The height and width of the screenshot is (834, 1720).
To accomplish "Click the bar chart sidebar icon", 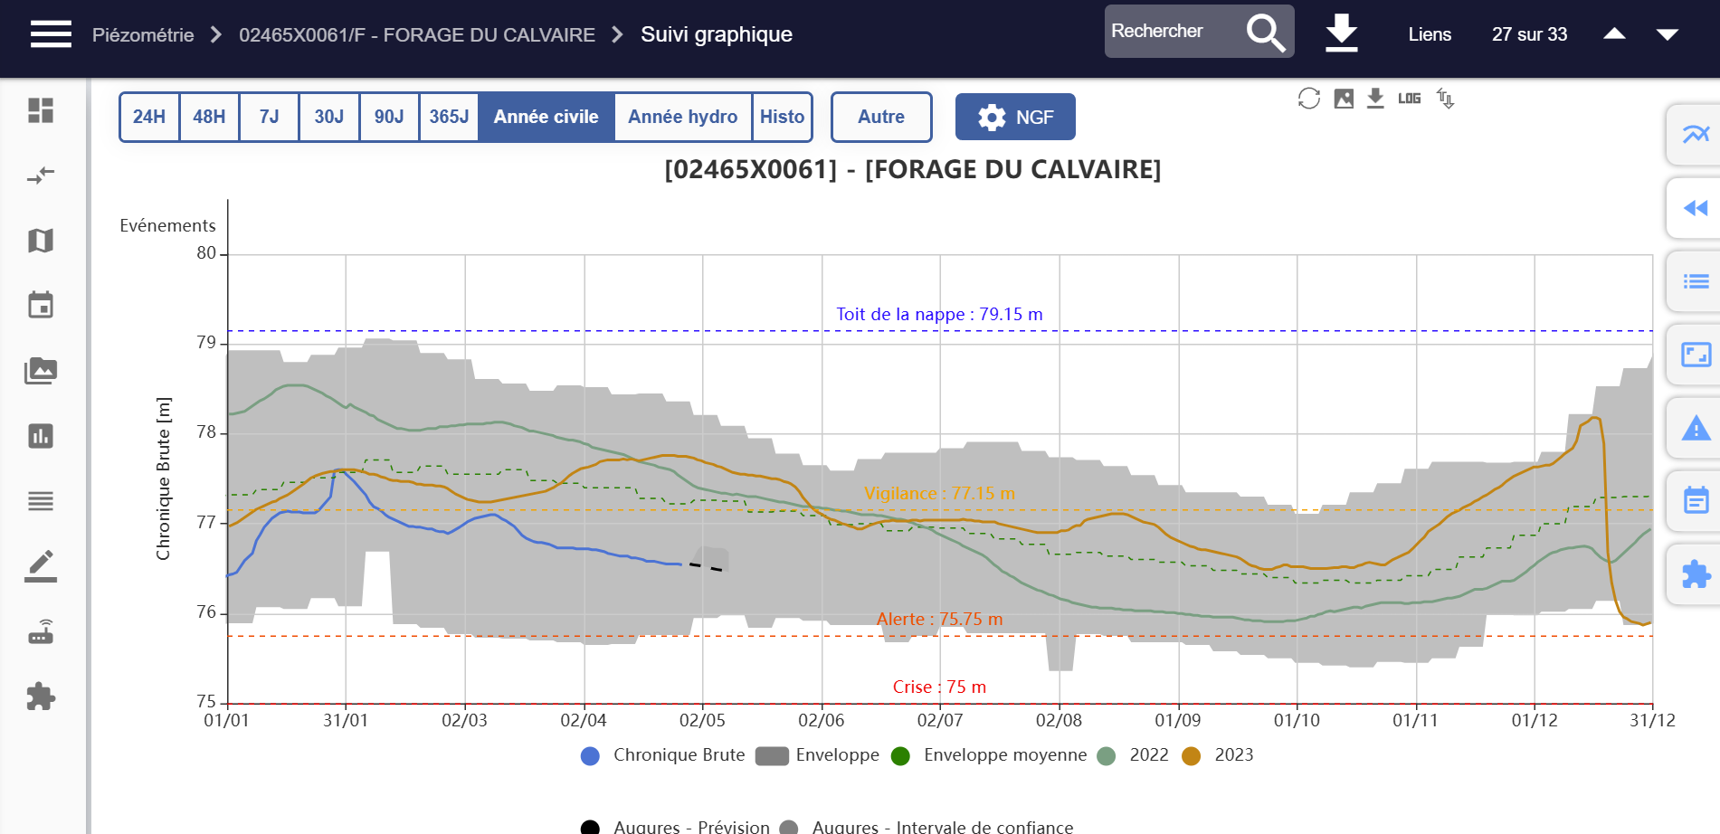I will (41, 436).
